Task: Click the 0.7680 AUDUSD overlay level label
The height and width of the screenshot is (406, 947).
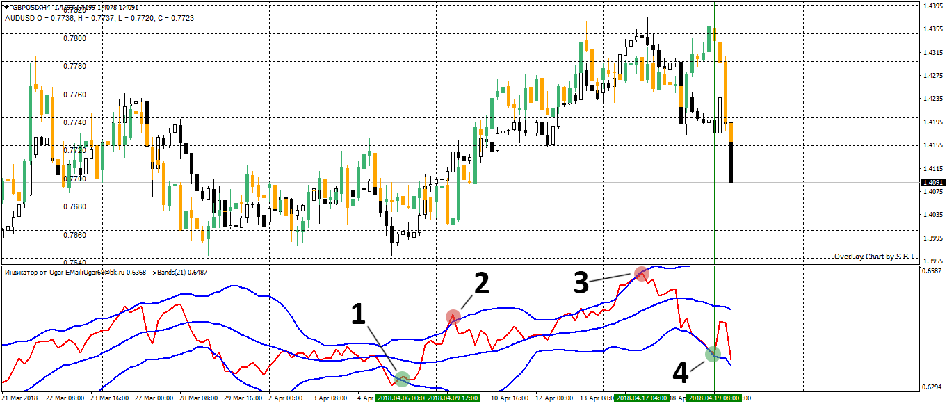Action: click(76, 206)
